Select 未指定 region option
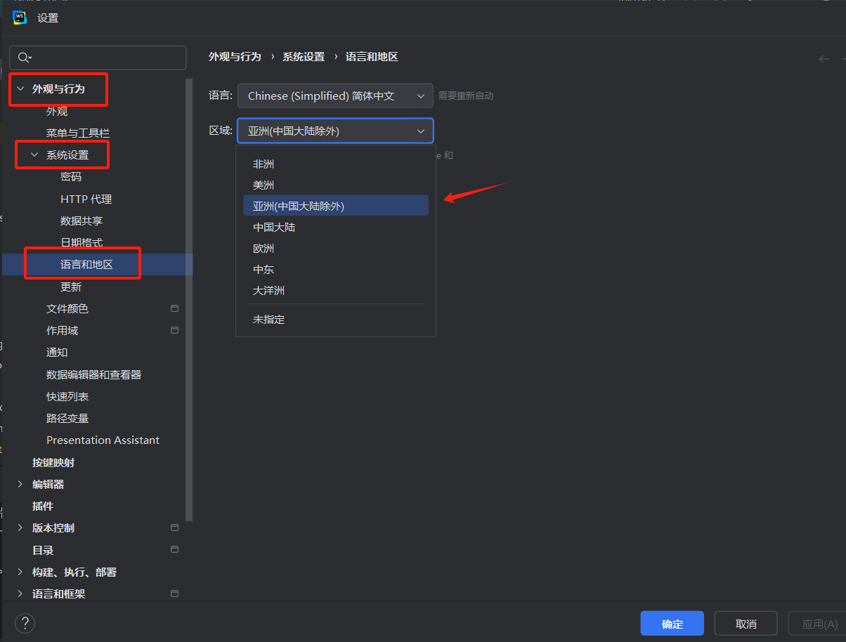The height and width of the screenshot is (642, 846). pos(268,320)
